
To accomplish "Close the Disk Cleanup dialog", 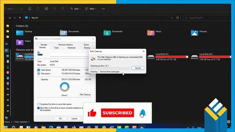I will [144, 51].
